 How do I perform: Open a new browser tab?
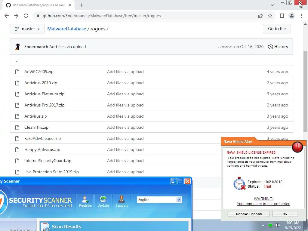coord(81,5)
